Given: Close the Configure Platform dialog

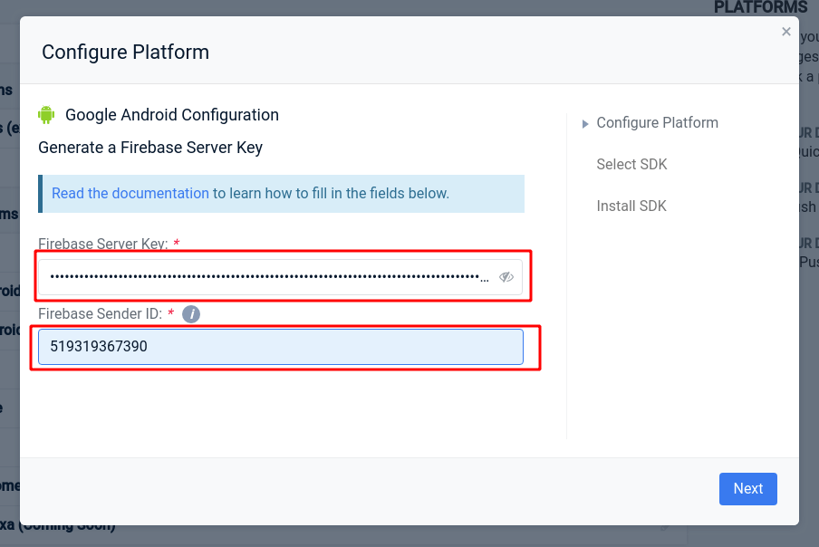Looking at the screenshot, I should click(x=786, y=32).
